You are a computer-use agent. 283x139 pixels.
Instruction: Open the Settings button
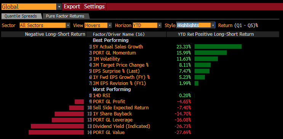coord(94,7)
